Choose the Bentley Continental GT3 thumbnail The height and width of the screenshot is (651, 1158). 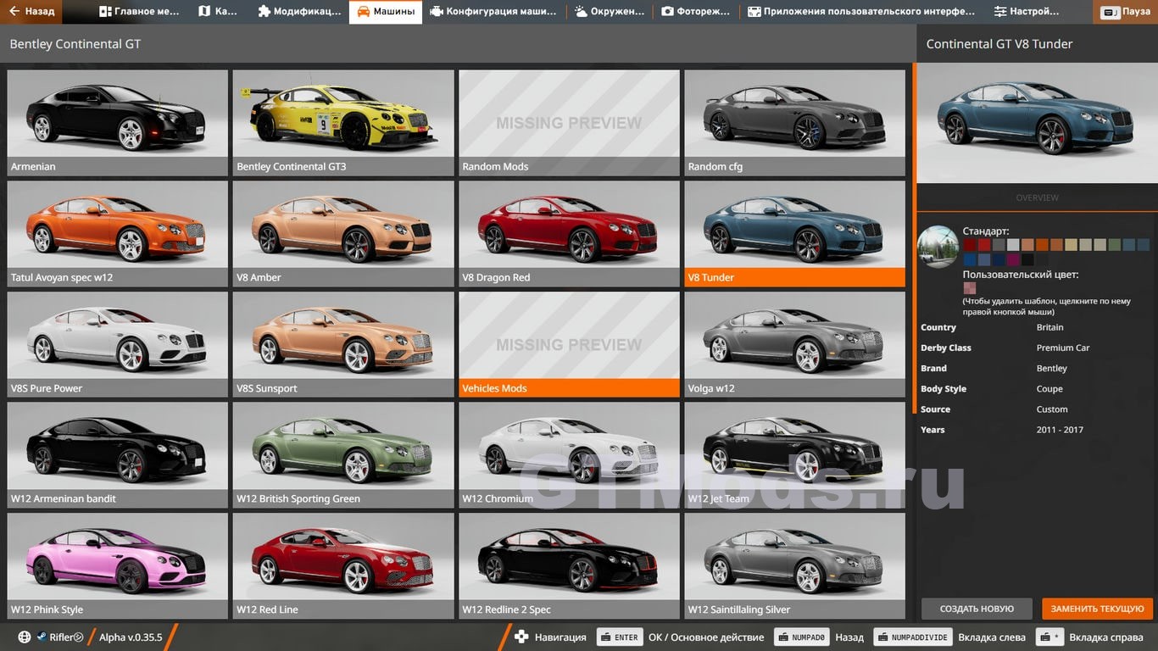click(x=343, y=122)
